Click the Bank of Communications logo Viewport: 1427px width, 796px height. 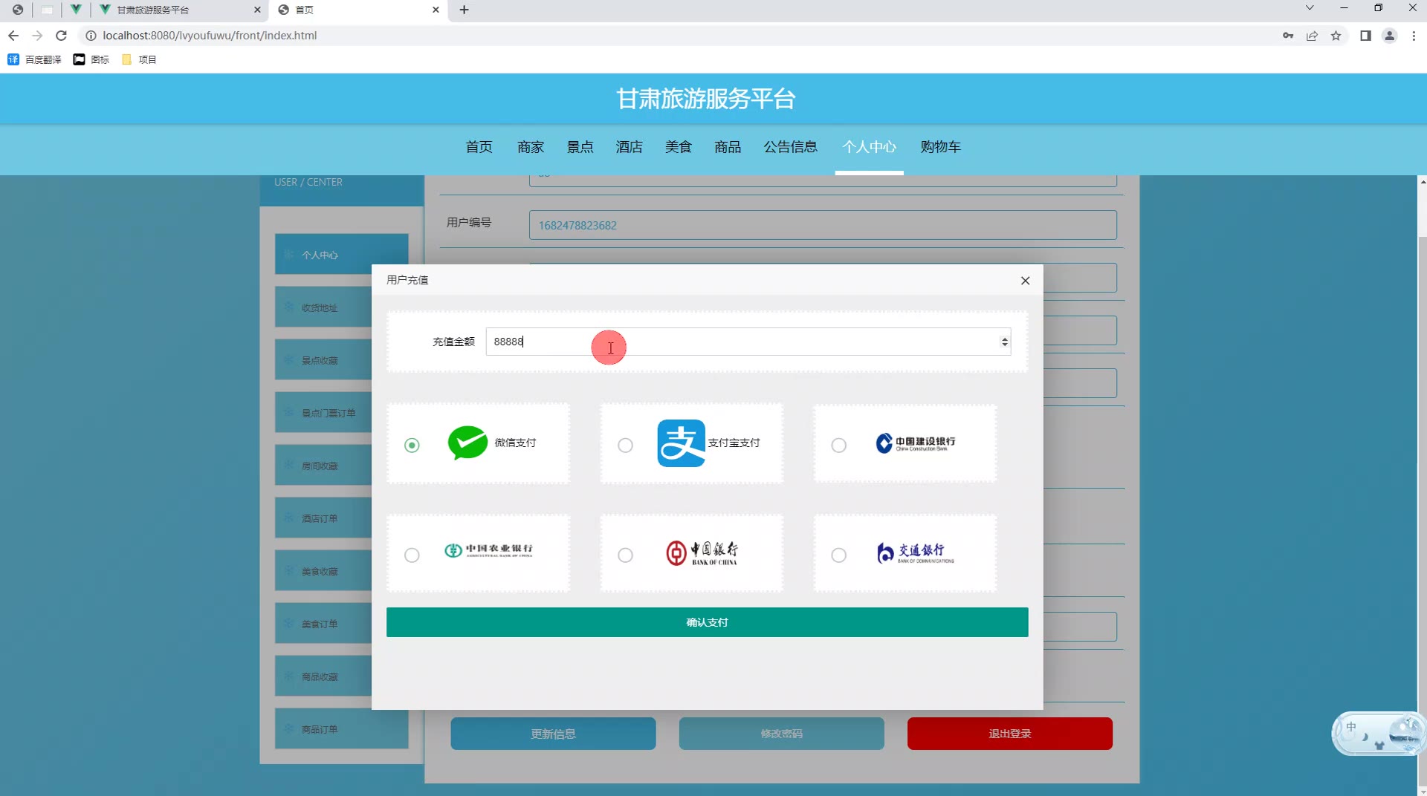click(x=915, y=553)
